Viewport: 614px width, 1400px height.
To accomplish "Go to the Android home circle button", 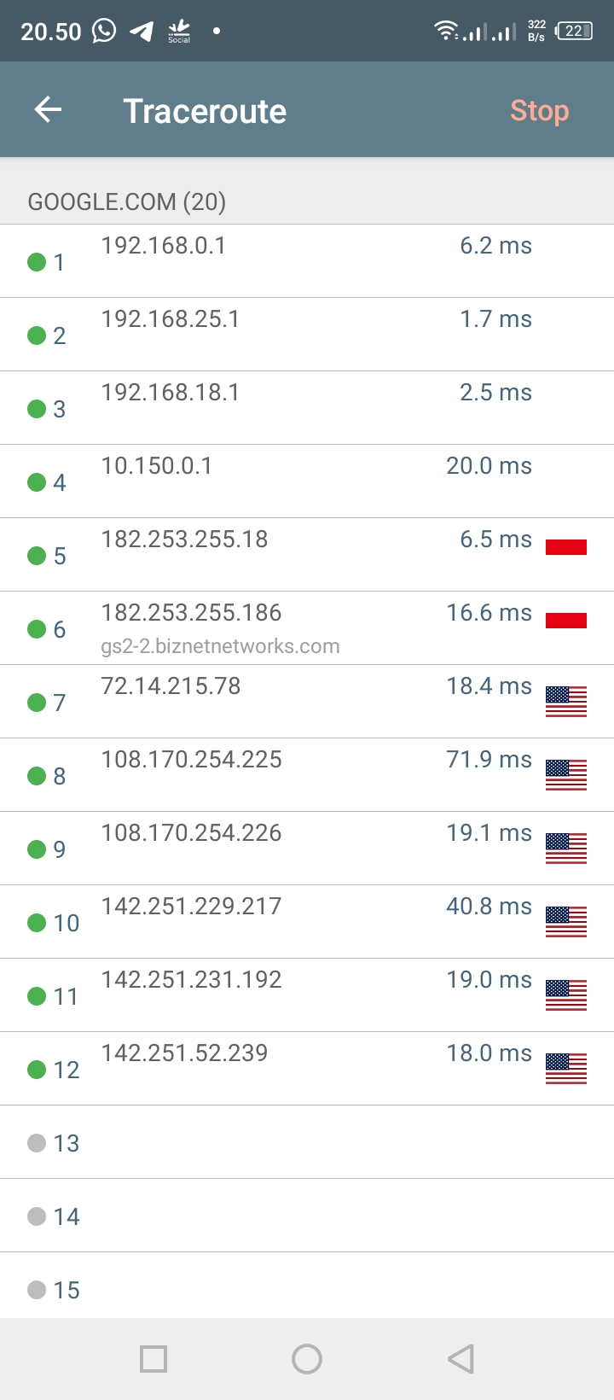I will tap(307, 1359).
